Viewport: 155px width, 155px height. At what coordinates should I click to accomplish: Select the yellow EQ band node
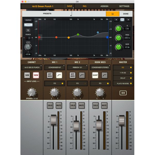(69, 37)
